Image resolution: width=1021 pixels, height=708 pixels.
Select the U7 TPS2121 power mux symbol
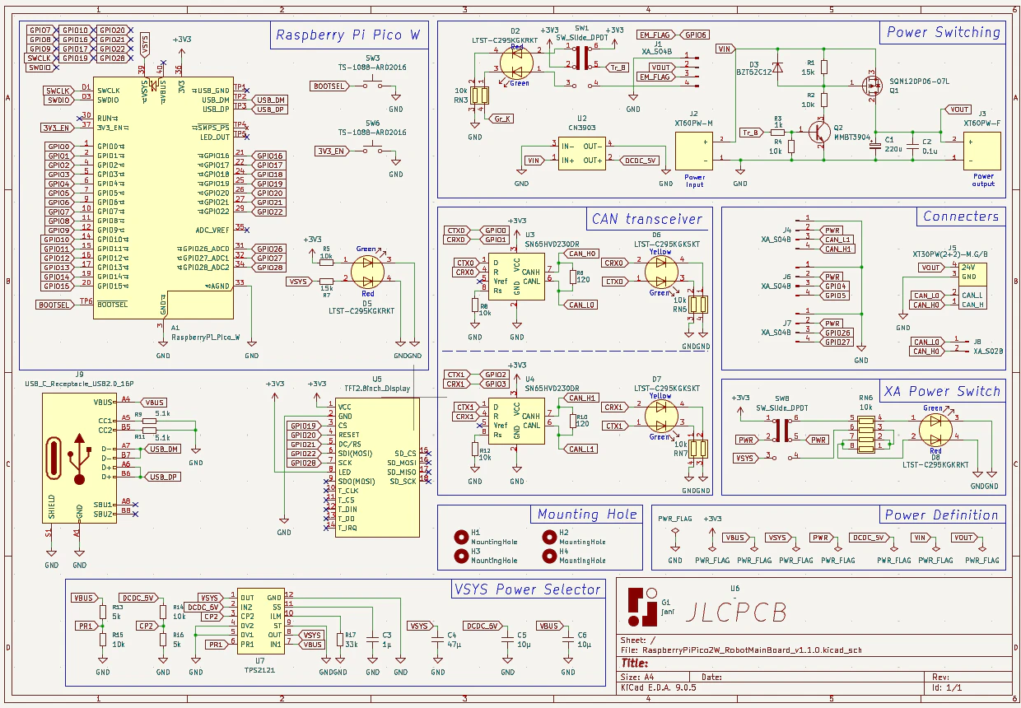tap(260, 621)
